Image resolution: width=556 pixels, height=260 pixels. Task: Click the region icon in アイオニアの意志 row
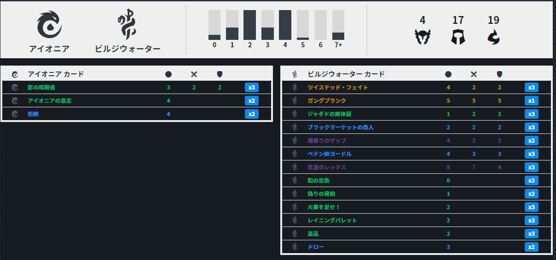click(x=15, y=101)
